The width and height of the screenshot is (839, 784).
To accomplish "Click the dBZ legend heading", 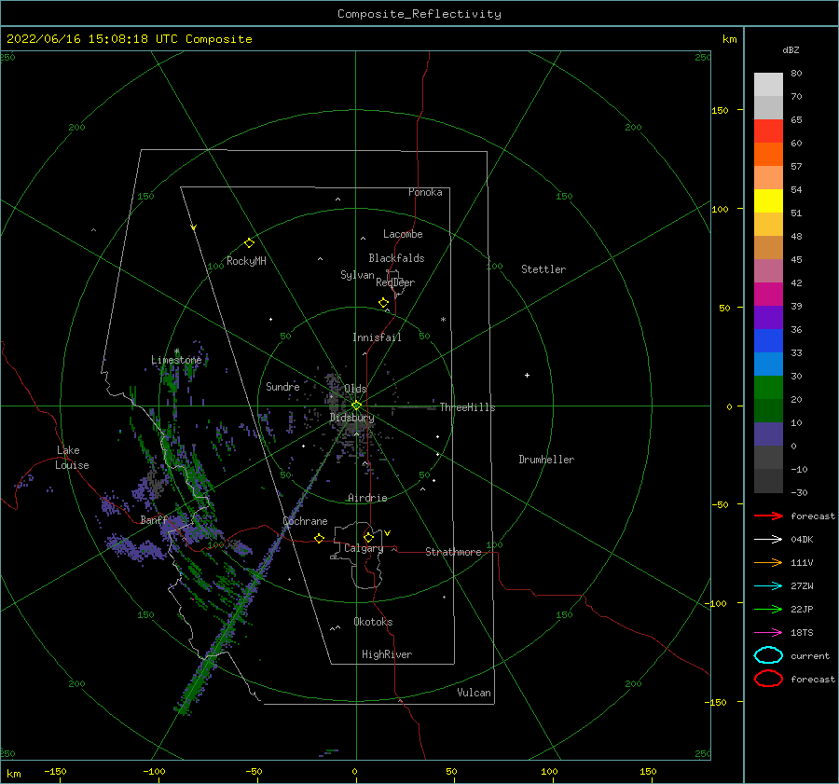I will (791, 49).
